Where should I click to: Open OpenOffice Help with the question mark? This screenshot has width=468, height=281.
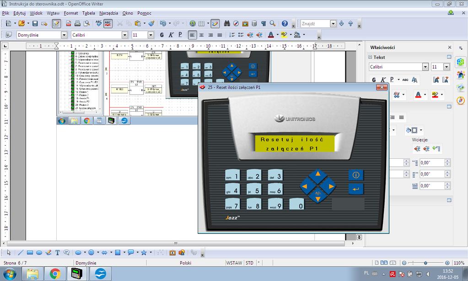(x=285, y=23)
